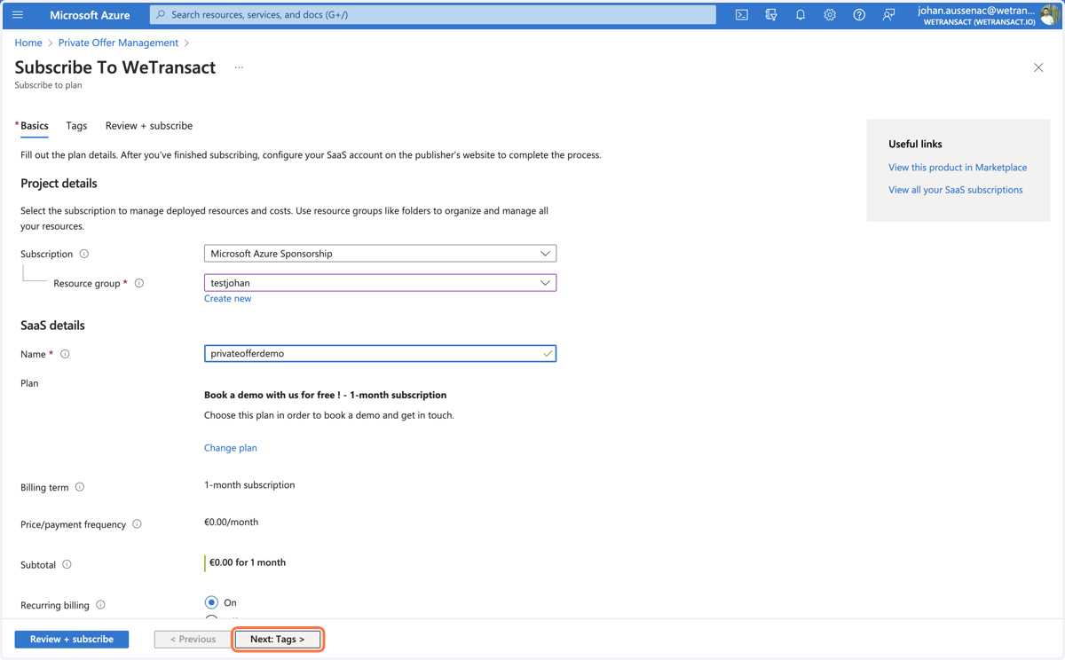Click the Previous button

193,639
